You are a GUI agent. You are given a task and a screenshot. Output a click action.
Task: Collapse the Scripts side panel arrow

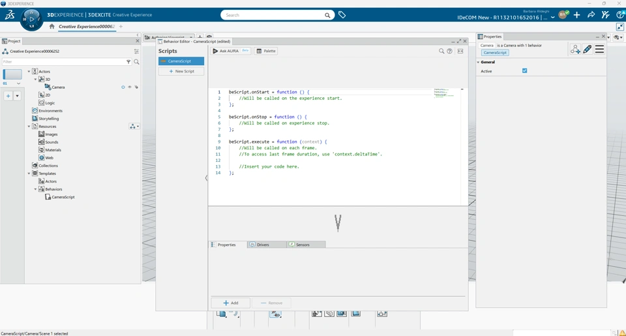click(x=207, y=178)
